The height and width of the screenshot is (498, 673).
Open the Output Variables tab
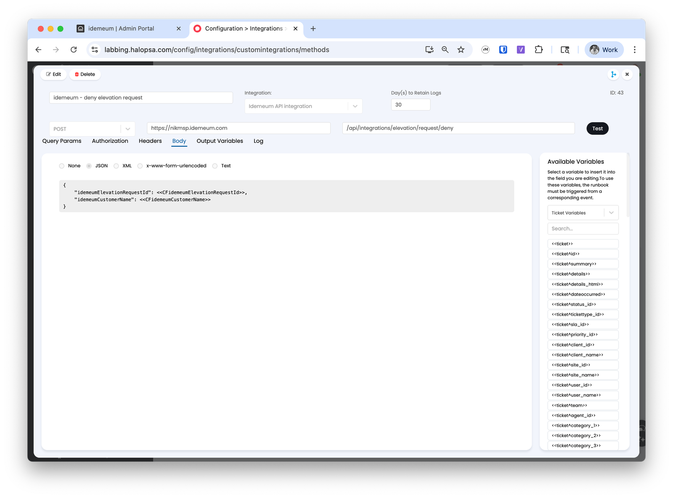tap(220, 141)
